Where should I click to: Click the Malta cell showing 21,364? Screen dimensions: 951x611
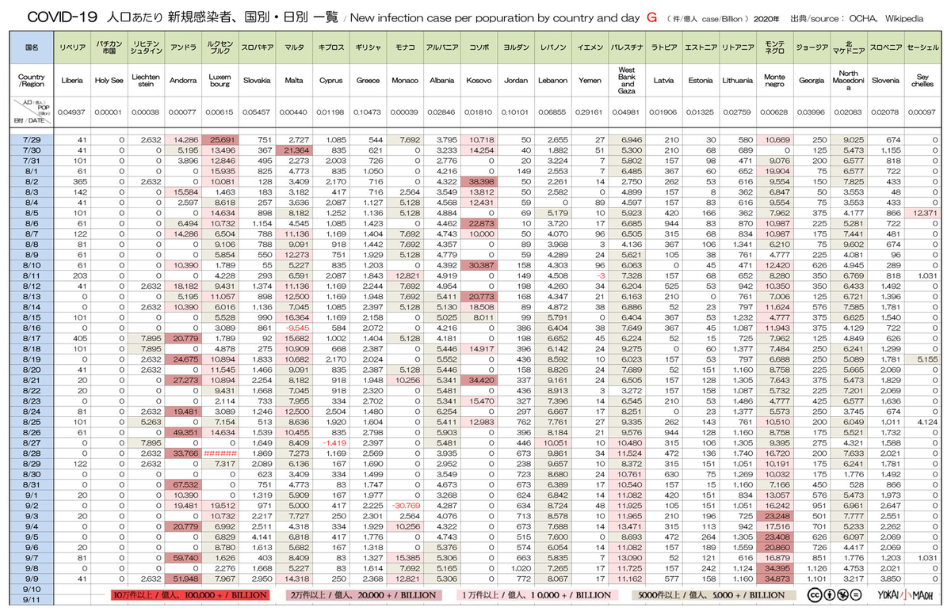293,150
